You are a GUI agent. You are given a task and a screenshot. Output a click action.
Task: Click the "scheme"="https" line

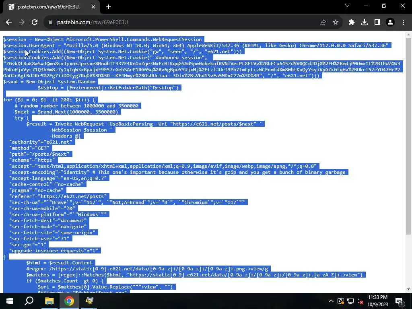tap(32, 160)
